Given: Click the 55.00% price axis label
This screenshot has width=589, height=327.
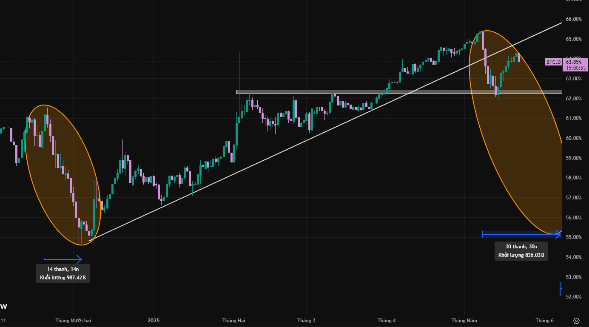Looking at the screenshot, I should [x=574, y=237].
